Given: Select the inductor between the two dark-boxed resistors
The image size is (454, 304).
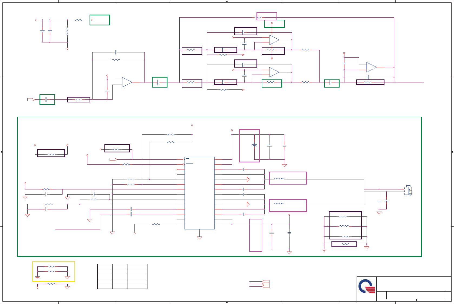Looking at the screenshot, I should 344,226.
